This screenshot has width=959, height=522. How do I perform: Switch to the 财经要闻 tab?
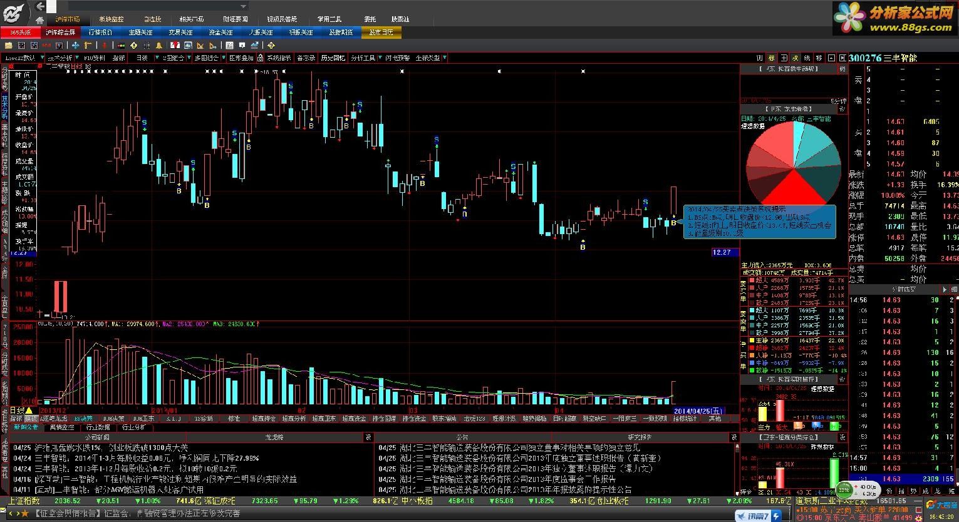[235, 19]
